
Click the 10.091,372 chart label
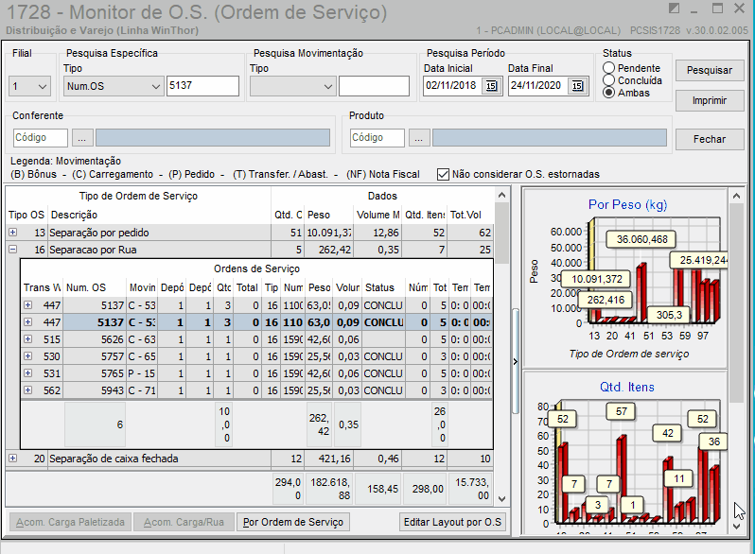597,279
